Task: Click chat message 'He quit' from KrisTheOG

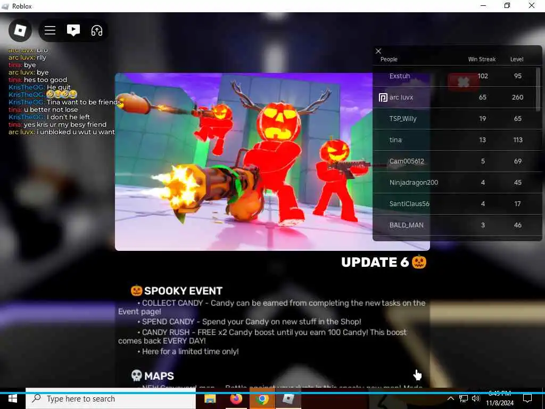Action: pyautogui.click(x=59, y=87)
